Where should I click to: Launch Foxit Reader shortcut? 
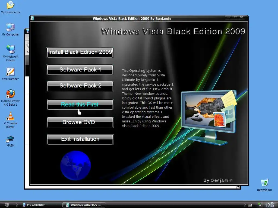(10, 74)
